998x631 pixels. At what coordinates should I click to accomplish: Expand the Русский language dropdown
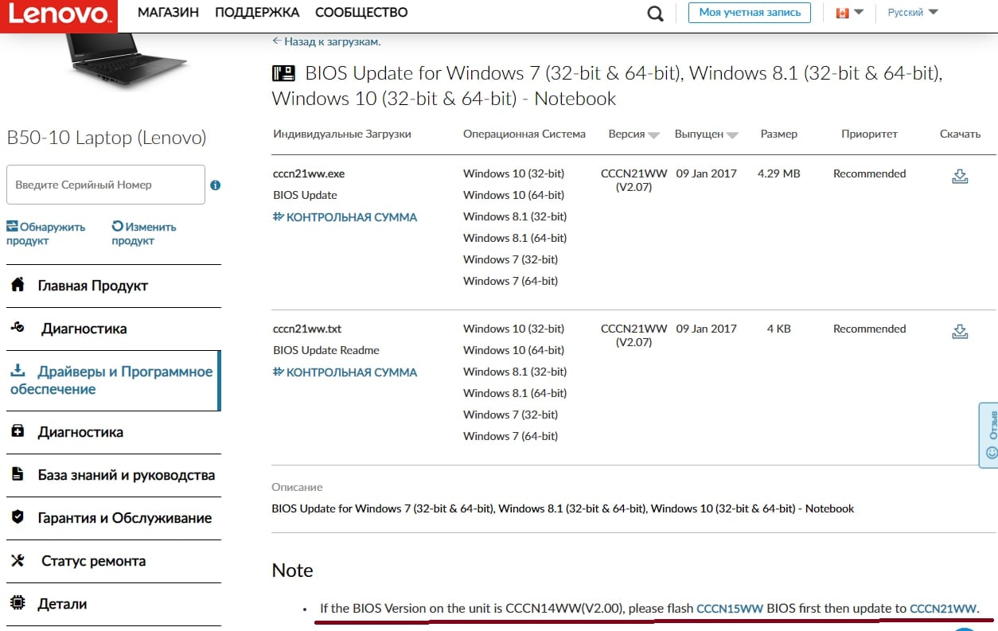click(x=913, y=13)
